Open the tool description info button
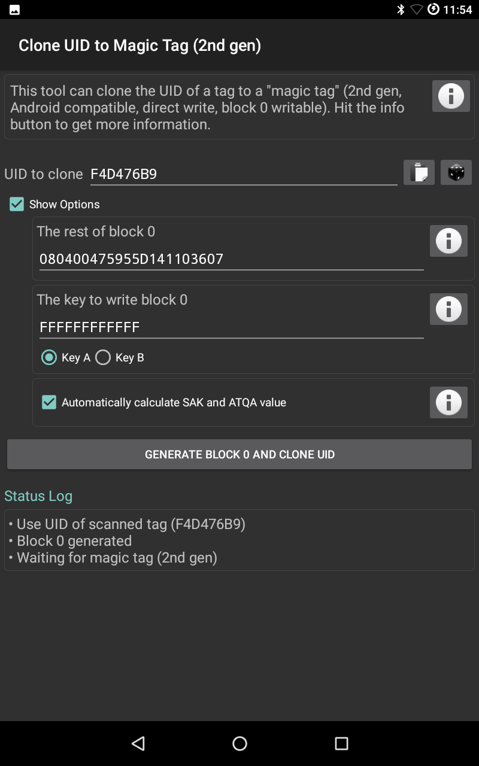479x766 pixels. (451, 96)
